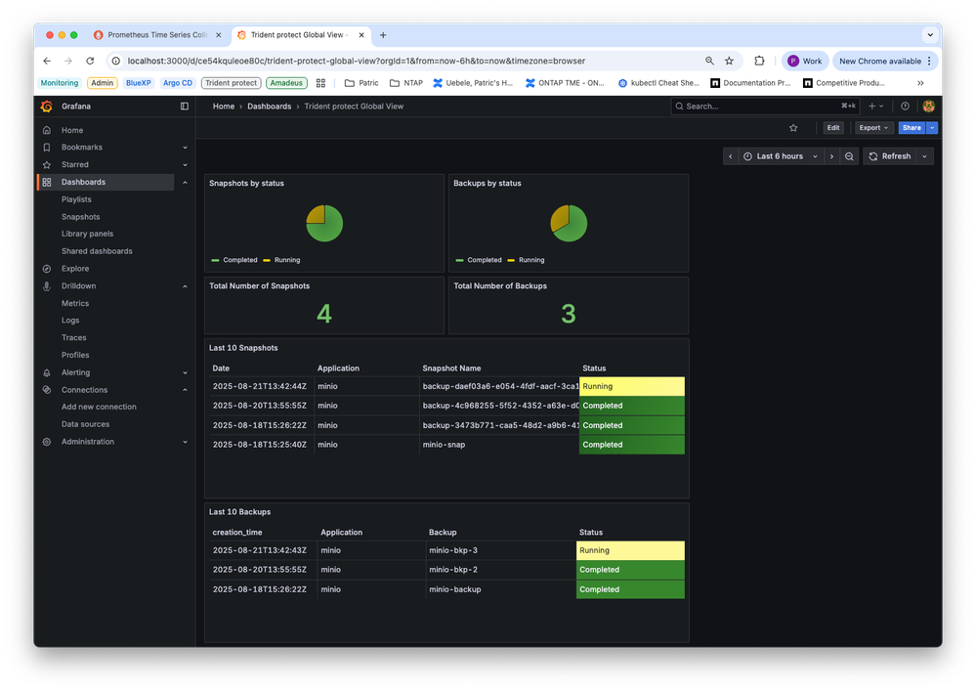Click the Administration gear icon
976x692 pixels.
[46, 442]
